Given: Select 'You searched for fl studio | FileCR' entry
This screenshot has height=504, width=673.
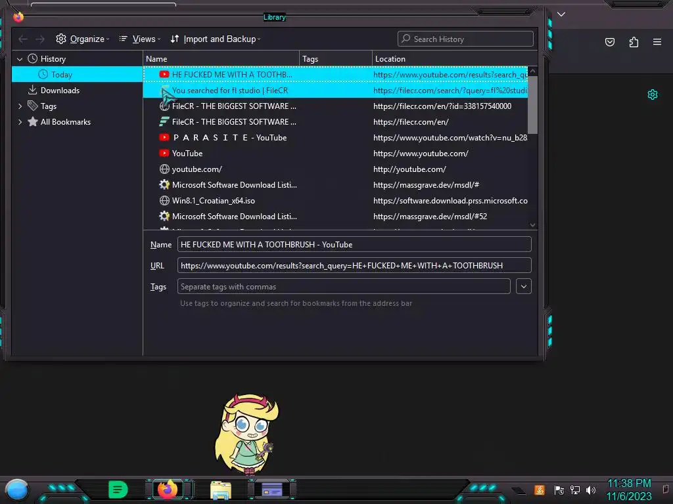Looking at the screenshot, I should (x=335, y=91).
